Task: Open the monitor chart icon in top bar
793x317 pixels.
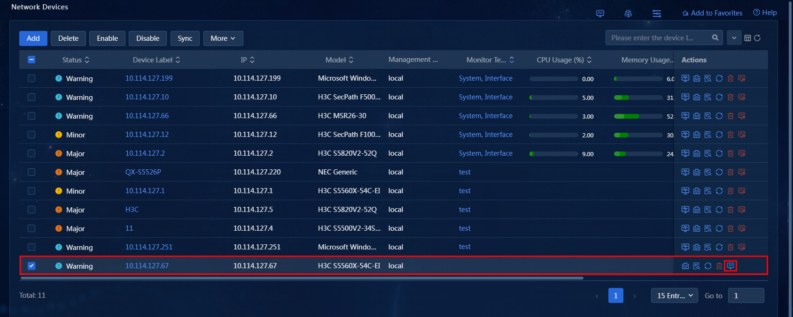Action: (600, 14)
